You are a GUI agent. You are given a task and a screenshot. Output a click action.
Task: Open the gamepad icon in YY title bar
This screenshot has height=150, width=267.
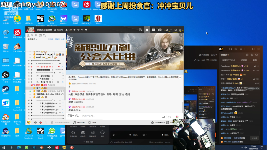tap(160, 30)
